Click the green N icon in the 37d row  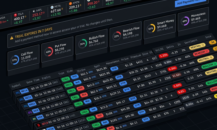pos(34,119)
